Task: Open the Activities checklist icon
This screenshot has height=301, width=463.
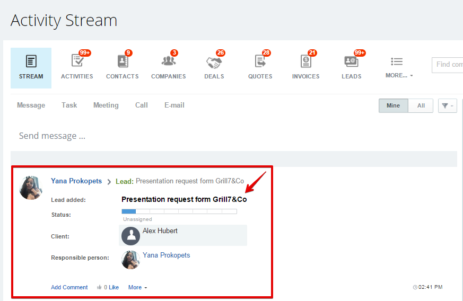Action: (x=78, y=60)
